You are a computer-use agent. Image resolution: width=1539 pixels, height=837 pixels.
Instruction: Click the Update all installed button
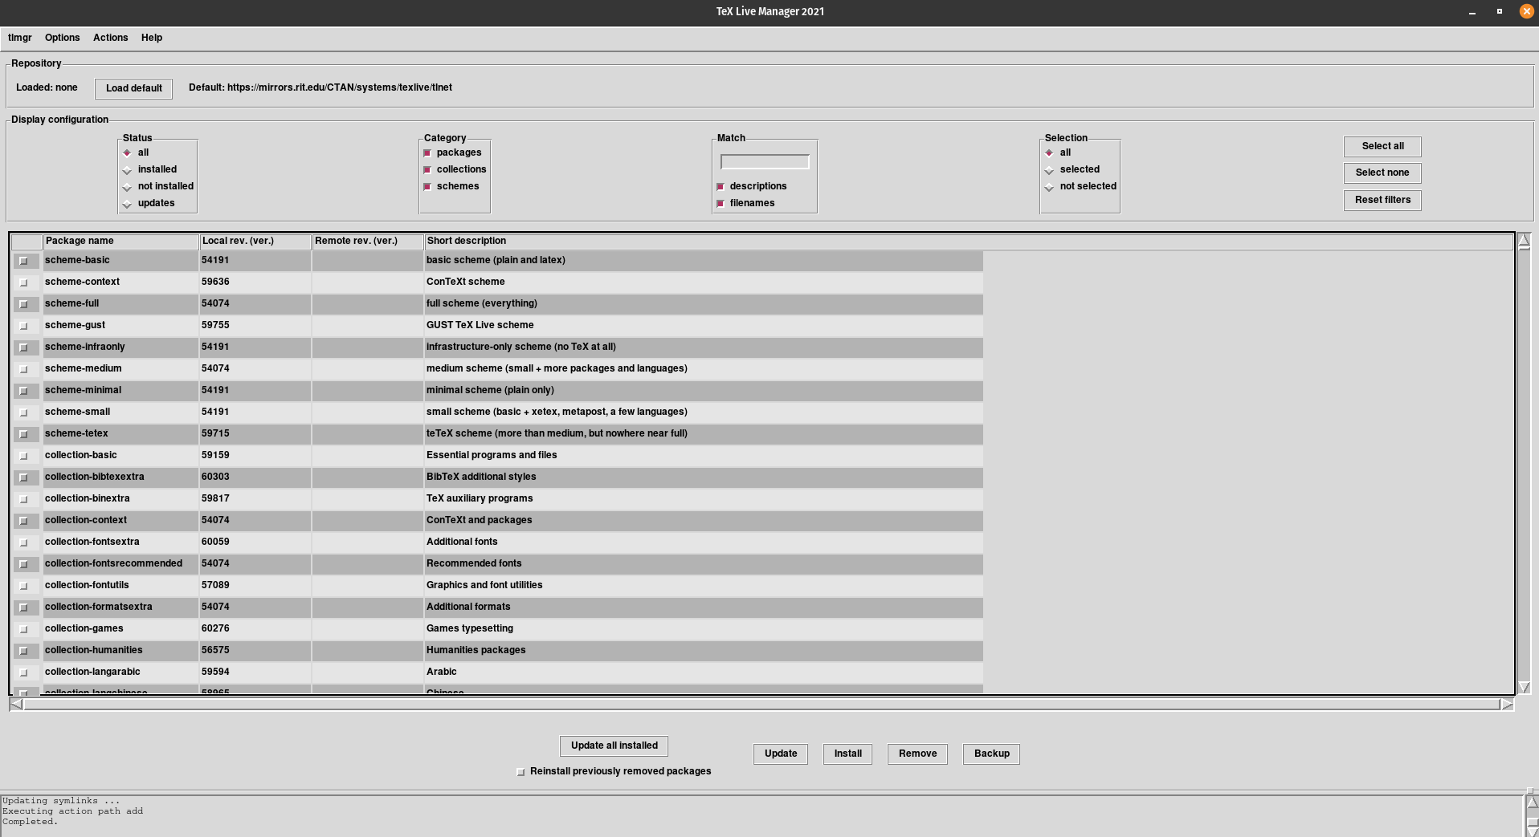pyautogui.click(x=614, y=746)
